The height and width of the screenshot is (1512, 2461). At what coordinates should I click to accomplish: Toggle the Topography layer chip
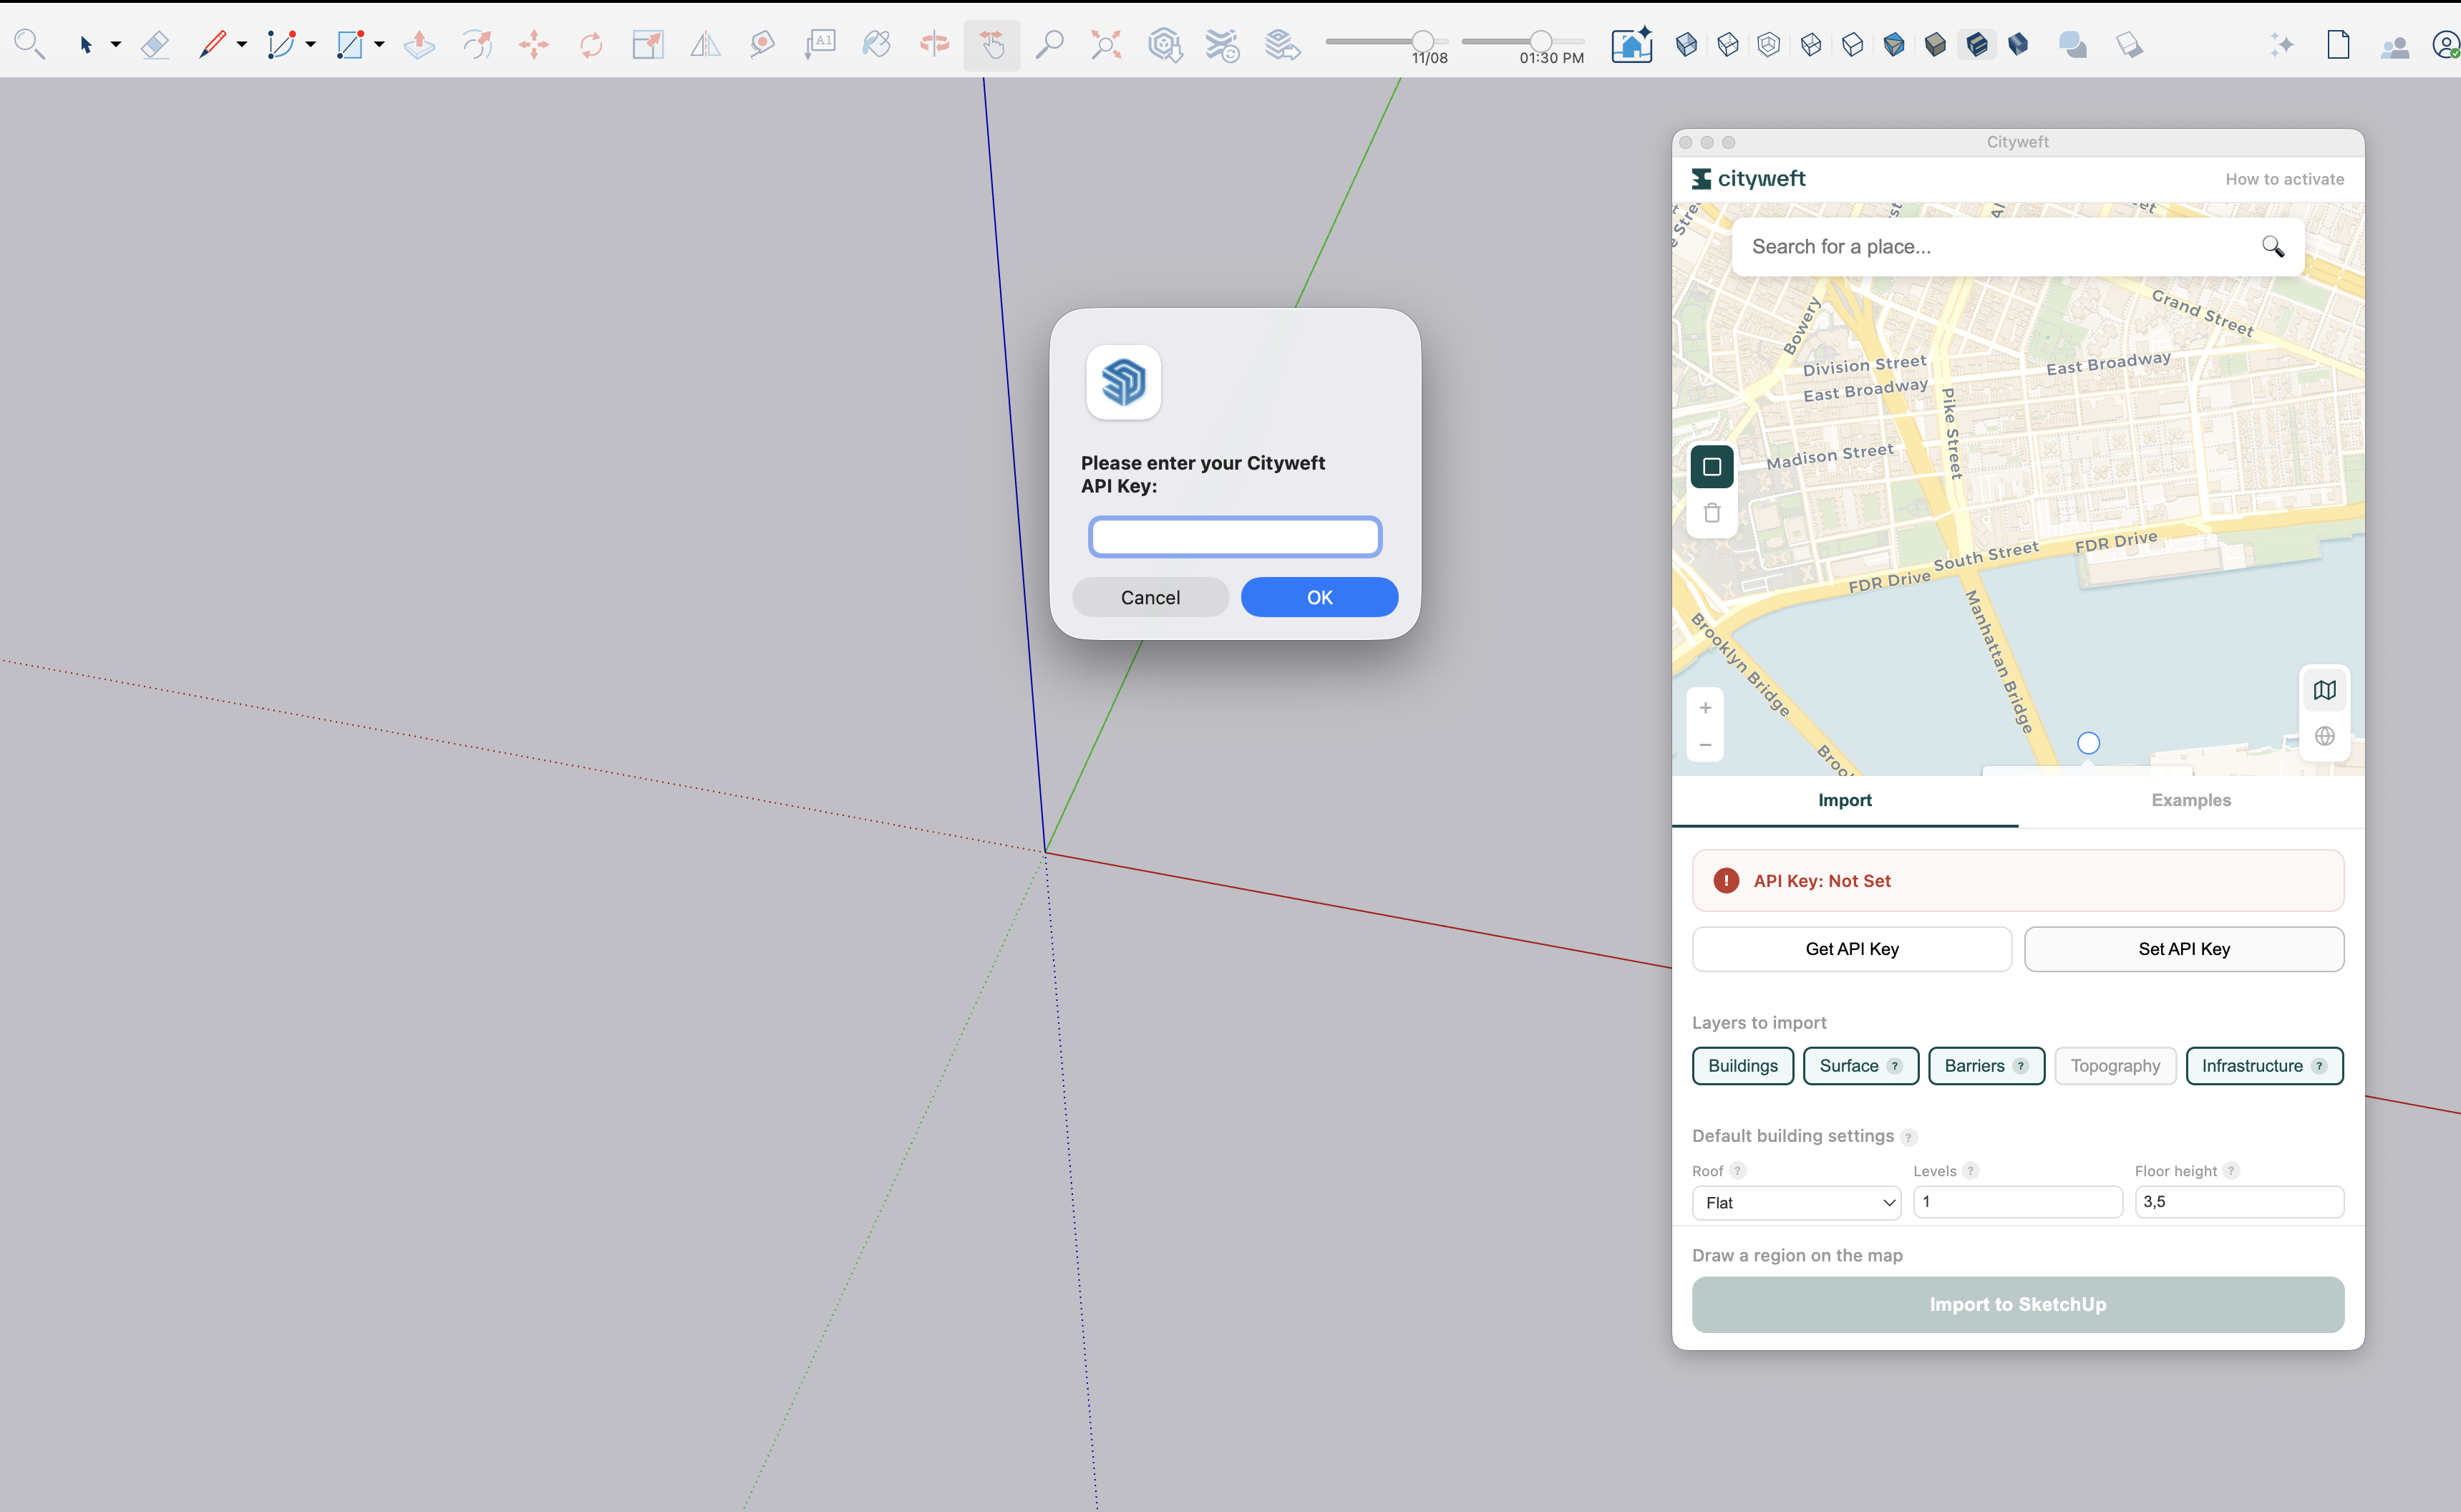pyautogui.click(x=2114, y=1065)
